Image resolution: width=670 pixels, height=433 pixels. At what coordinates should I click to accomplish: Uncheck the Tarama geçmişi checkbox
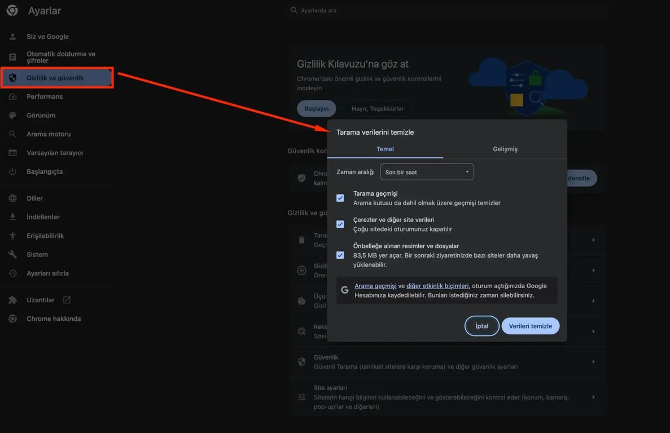point(340,198)
